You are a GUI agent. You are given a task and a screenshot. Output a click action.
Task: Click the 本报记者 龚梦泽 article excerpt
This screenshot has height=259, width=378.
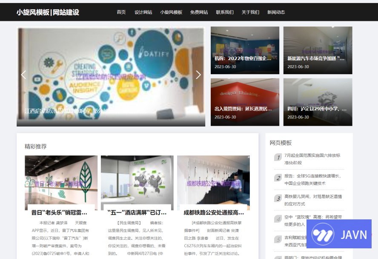pyautogui.click(x=60, y=238)
